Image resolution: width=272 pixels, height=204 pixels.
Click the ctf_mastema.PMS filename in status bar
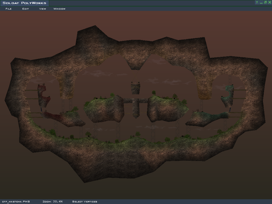[x=16, y=202]
